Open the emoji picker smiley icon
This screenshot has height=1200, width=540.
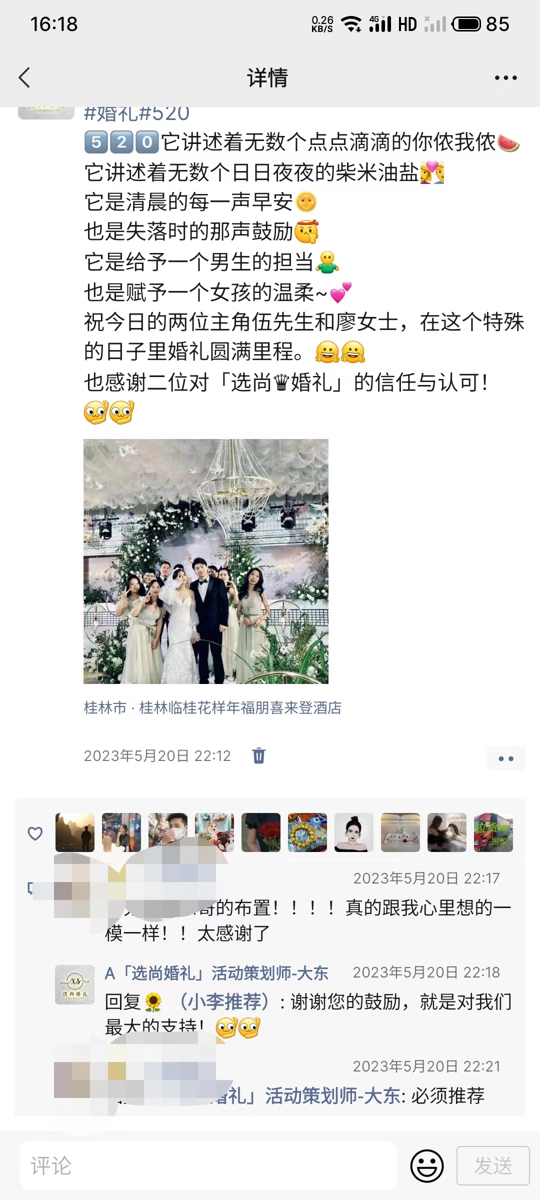(x=427, y=1166)
